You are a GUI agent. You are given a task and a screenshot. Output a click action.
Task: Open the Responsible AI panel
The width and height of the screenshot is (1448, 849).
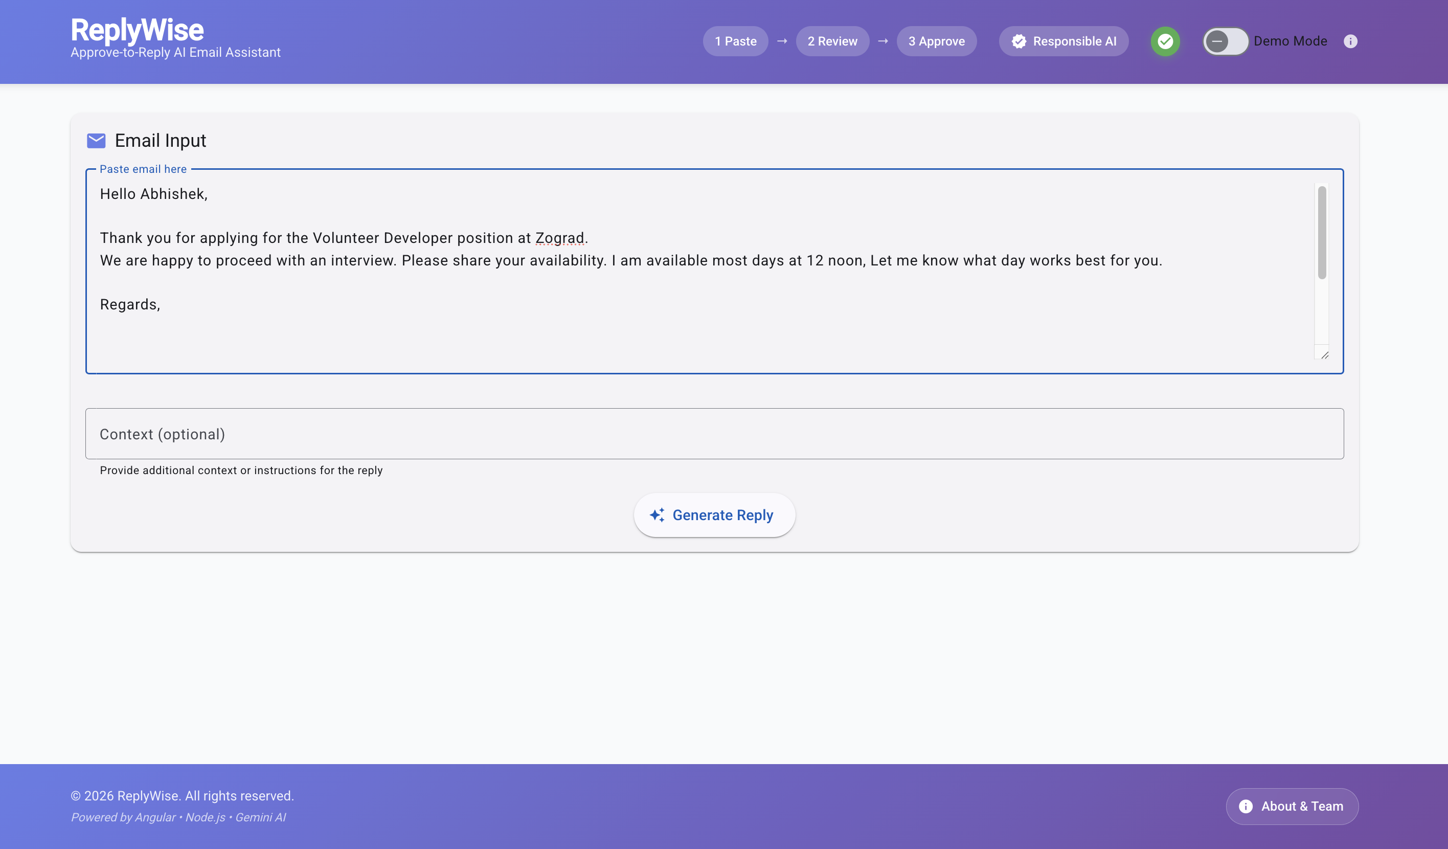(x=1064, y=41)
